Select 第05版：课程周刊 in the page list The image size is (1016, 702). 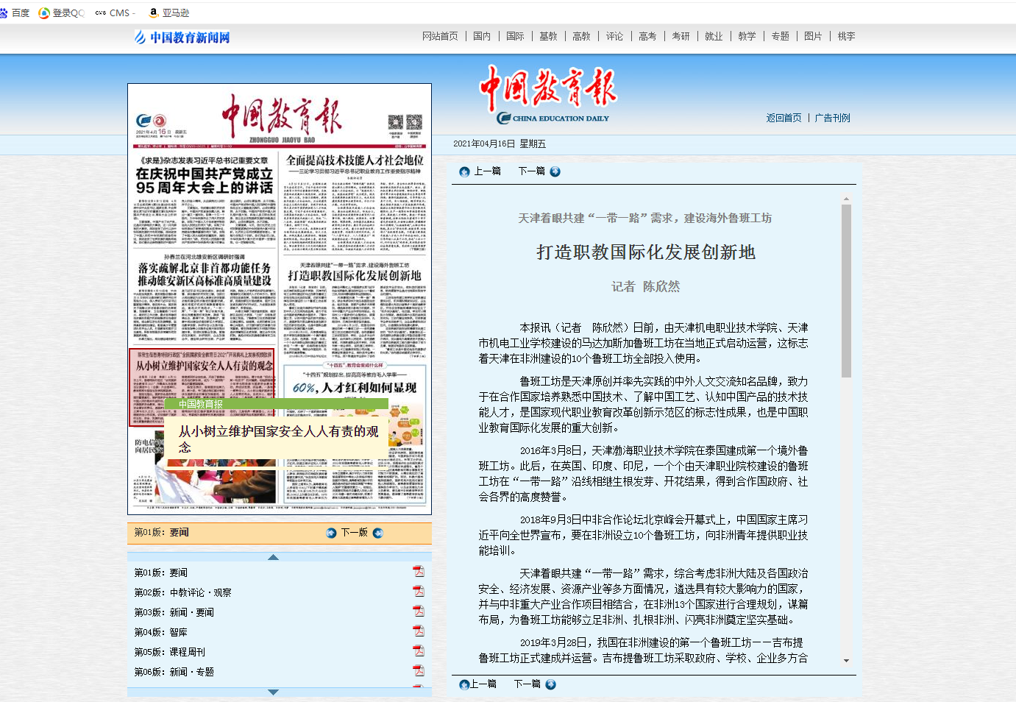click(170, 652)
